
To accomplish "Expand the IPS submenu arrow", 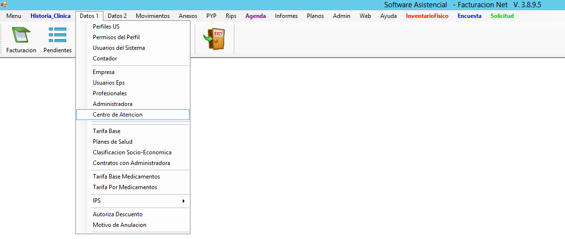I will click(183, 201).
